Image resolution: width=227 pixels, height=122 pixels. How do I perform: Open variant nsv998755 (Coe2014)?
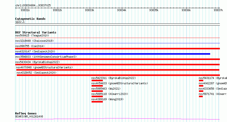coord(30,46)
